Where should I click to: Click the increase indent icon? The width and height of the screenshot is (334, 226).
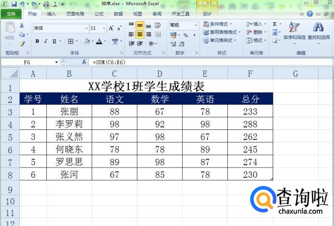140,44
